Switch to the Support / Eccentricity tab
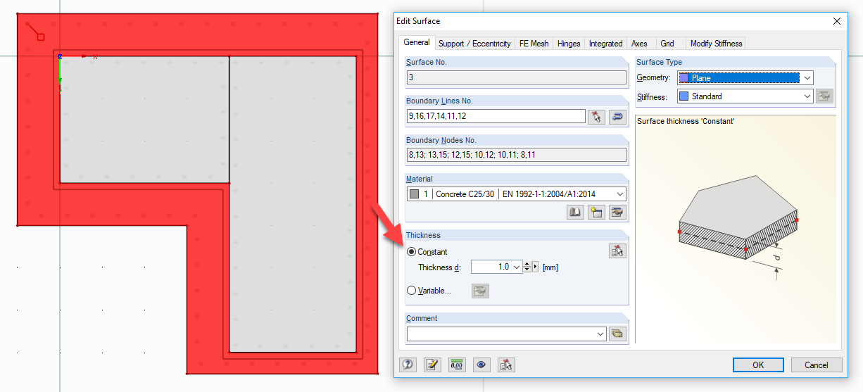The image size is (863, 392). point(474,44)
